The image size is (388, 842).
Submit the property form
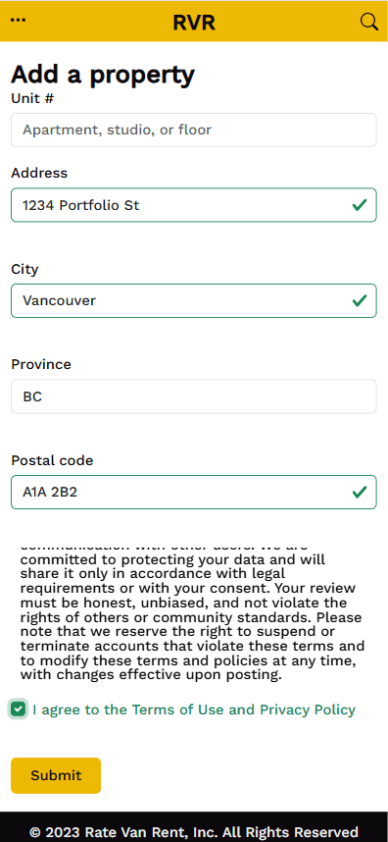pos(56,775)
